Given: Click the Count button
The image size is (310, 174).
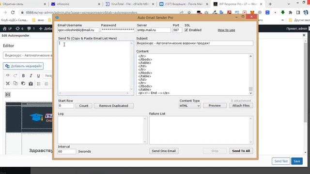Looking at the screenshot, I should click(x=84, y=106).
